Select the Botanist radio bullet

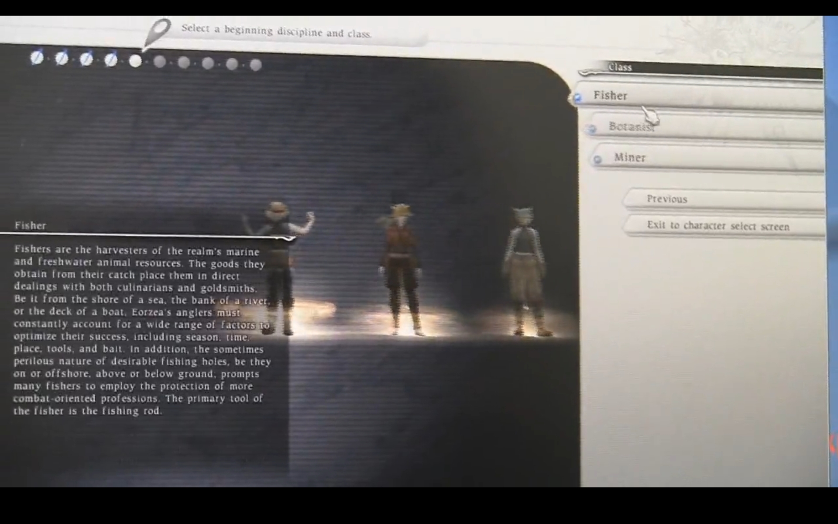pyautogui.click(x=592, y=129)
